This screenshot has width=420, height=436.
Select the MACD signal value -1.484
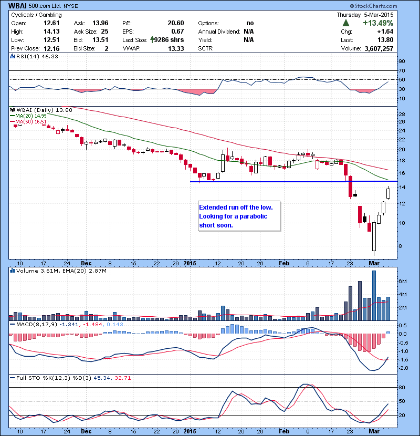coord(92,324)
